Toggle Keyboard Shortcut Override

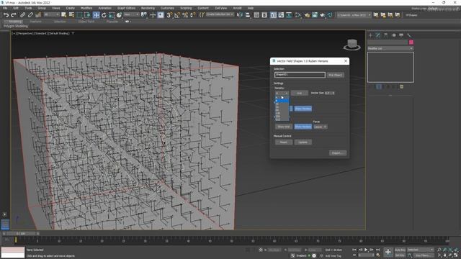tap(161, 15)
